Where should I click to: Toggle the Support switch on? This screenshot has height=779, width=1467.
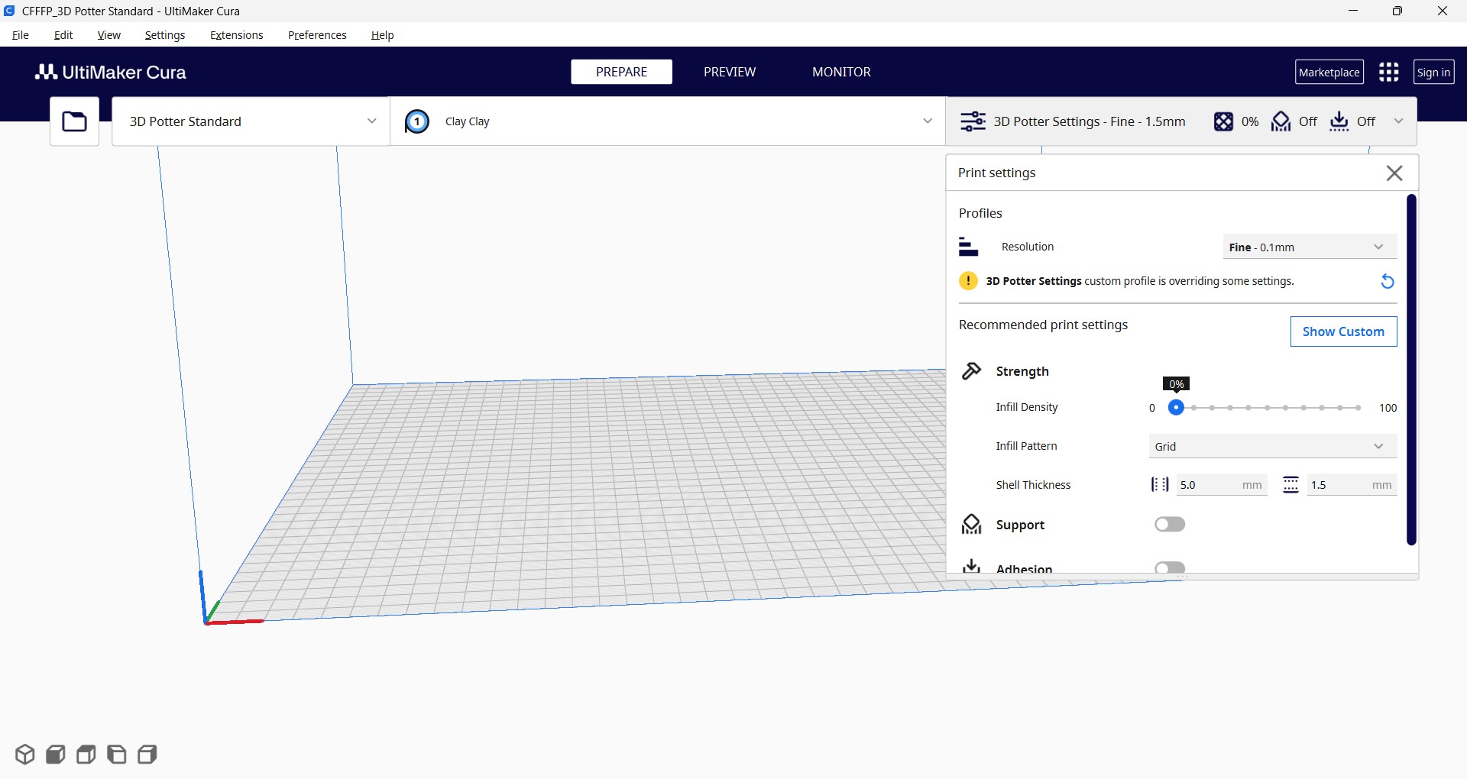1170,525
